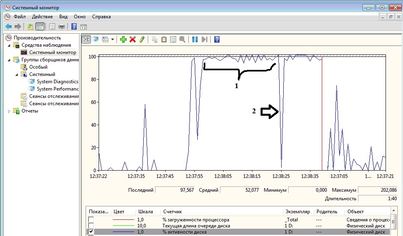The image size is (403, 236).
Task: Go up one level in console tree
Action: (30, 26)
